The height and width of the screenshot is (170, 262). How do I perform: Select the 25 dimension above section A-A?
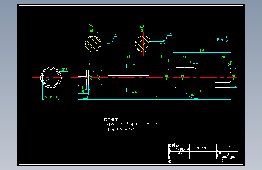pos(142,31)
